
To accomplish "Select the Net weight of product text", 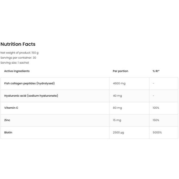I will (x=19, y=53).
